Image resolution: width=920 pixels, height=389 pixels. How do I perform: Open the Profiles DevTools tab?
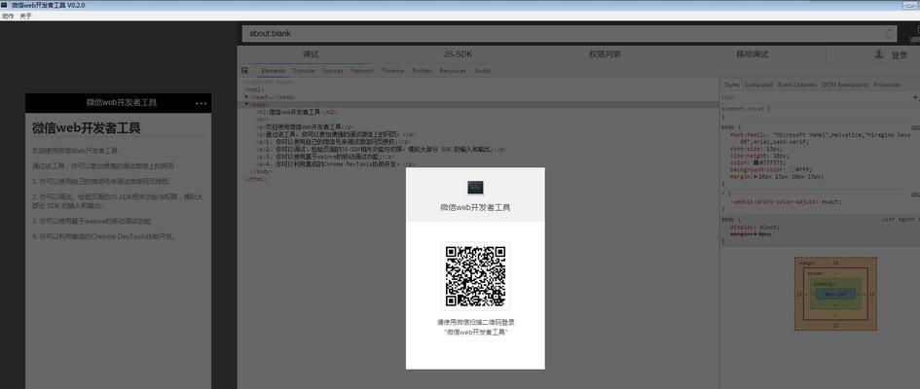point(422,71)
